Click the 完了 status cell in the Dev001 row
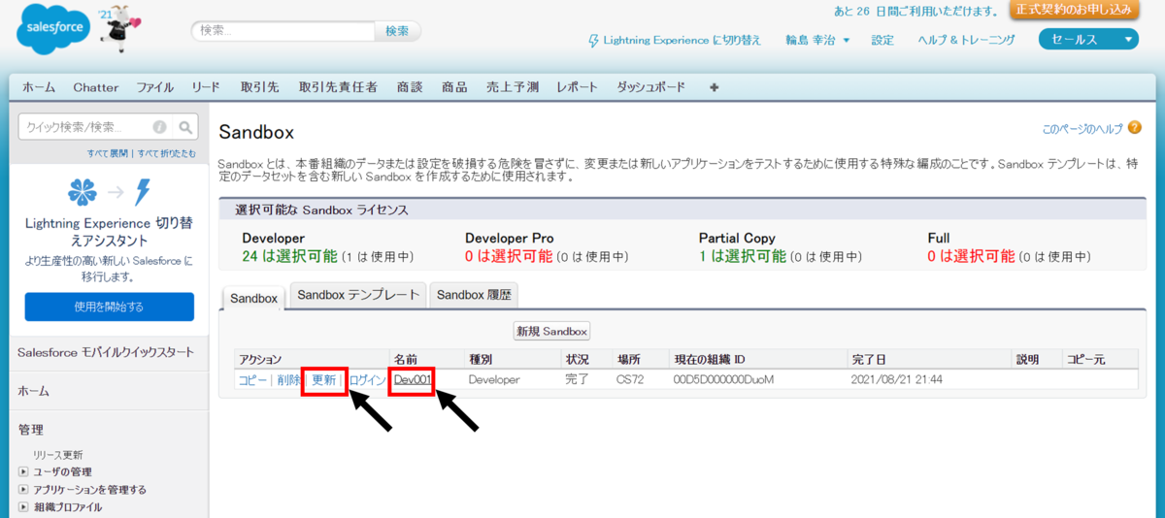The height and width of the screenshot is (518, 1165). (578, 380)
